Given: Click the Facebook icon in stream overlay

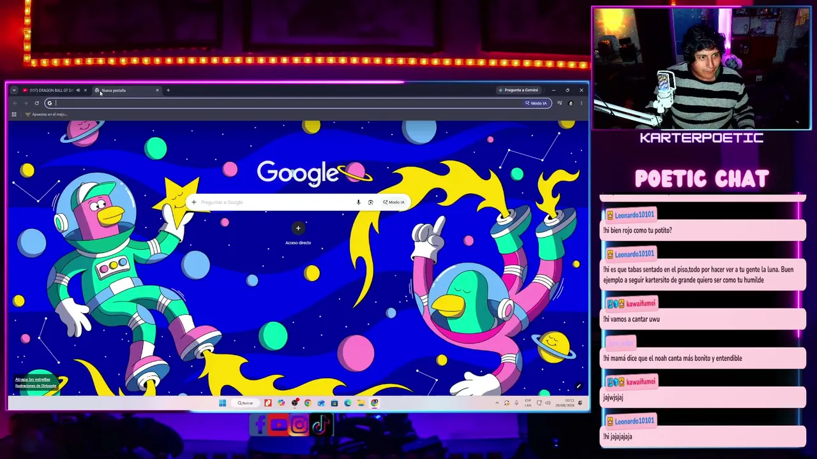Looking at the screenshot, I should pos(259,425).
